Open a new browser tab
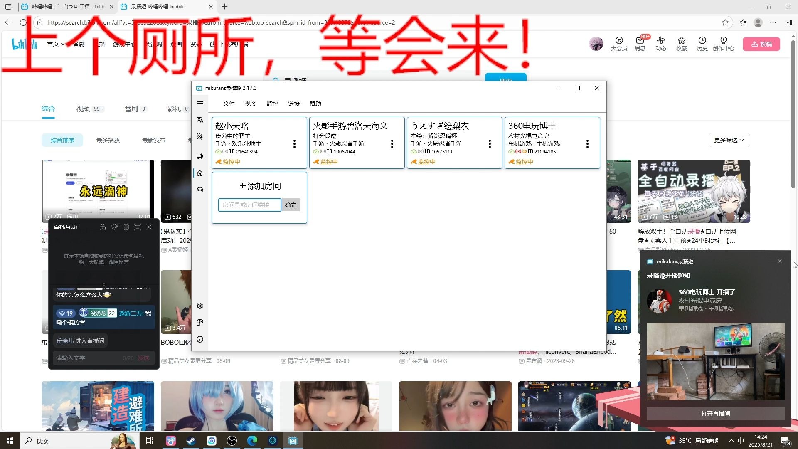This screenshot has height=449, width=798. [224, 7]
